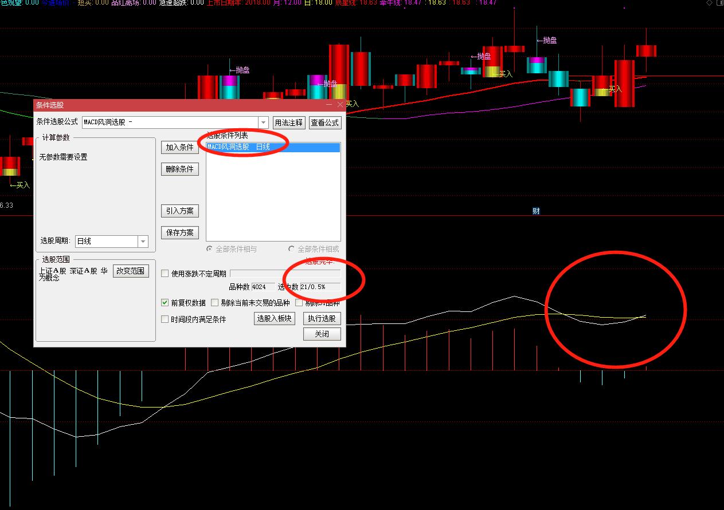724x510 pixels.
Task: Open 引入方案 to import a scheme
Action: (179, 211)
